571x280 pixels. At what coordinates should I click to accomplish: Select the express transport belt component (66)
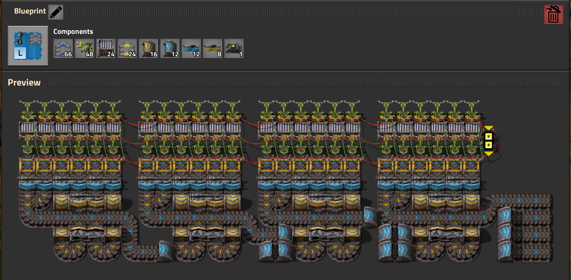tap(63, 48)
